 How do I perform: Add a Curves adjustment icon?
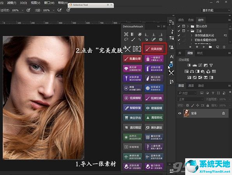(200, 65)
